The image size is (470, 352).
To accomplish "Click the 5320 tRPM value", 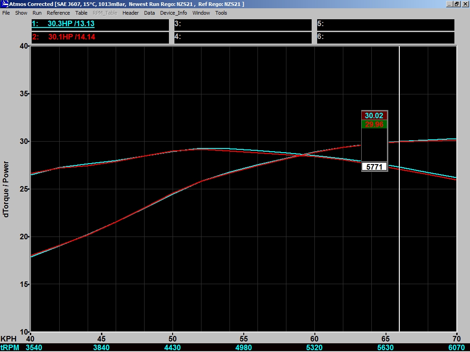I will [314, 347].
